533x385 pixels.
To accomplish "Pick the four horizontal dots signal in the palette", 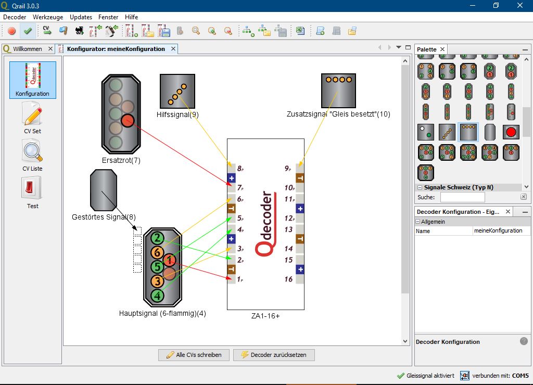I will [468, 132].
